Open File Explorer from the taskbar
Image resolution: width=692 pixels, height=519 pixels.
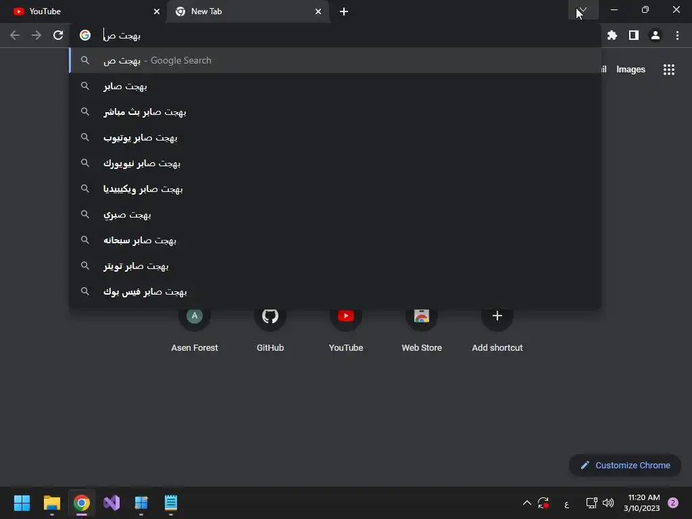tap(51, 503)
